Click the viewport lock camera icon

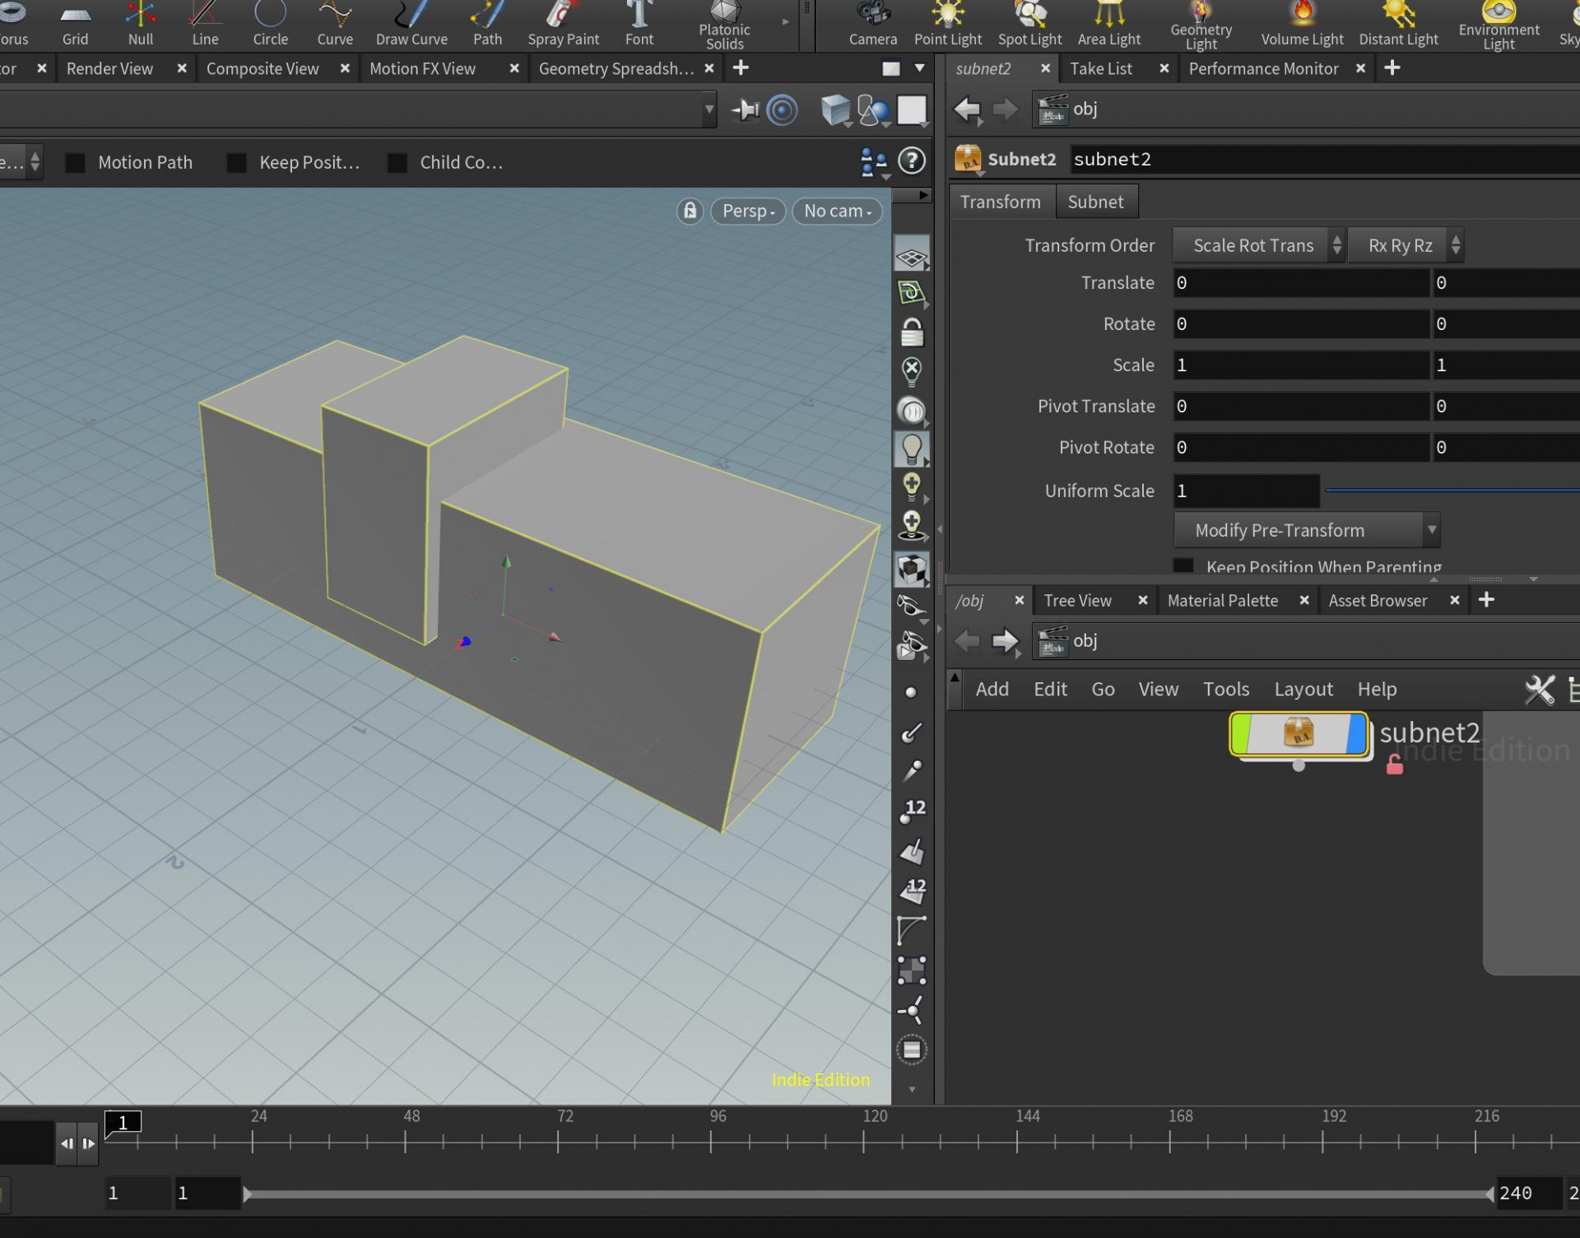tap(690, 211)
